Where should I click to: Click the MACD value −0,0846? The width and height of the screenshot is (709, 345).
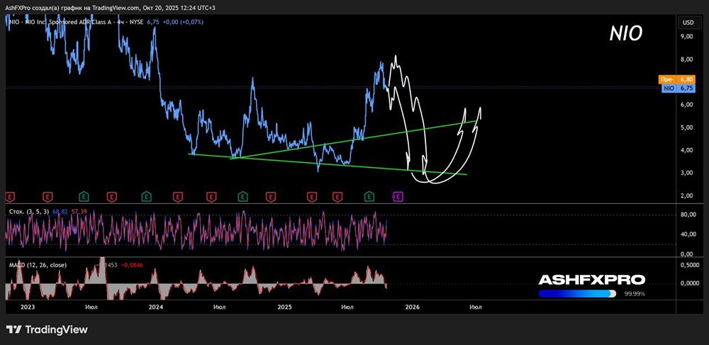click(x=133, y=265)
